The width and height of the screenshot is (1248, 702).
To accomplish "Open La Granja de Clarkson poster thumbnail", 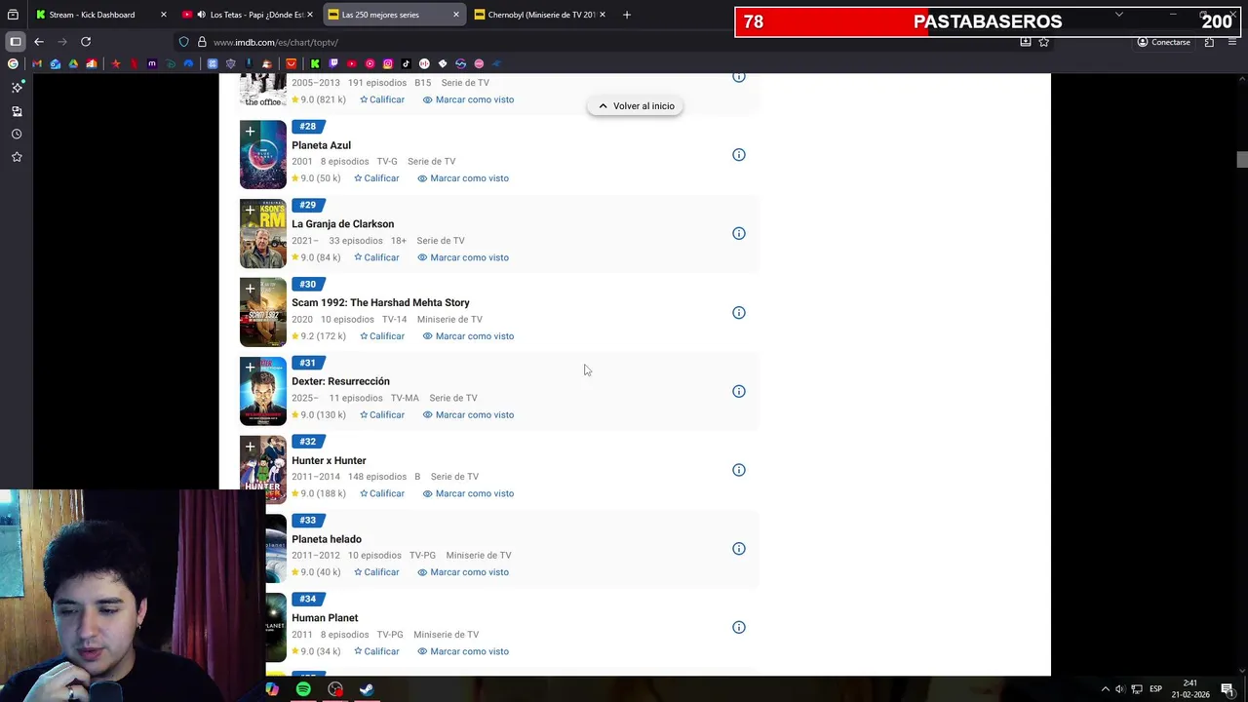I will click(263, 234).
